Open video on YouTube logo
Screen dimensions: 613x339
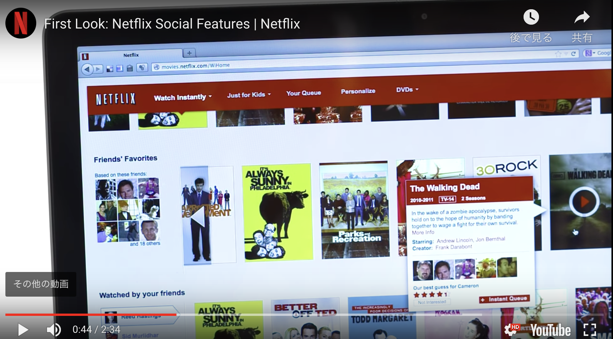tap(551, 330)
